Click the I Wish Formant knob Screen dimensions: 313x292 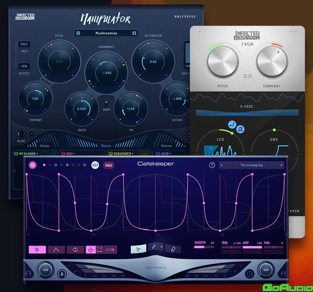point(272,62)
